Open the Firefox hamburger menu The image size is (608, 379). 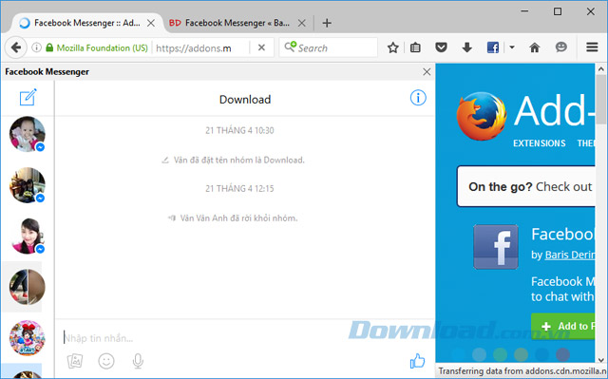pyautogui.click(x=592, y=47)
